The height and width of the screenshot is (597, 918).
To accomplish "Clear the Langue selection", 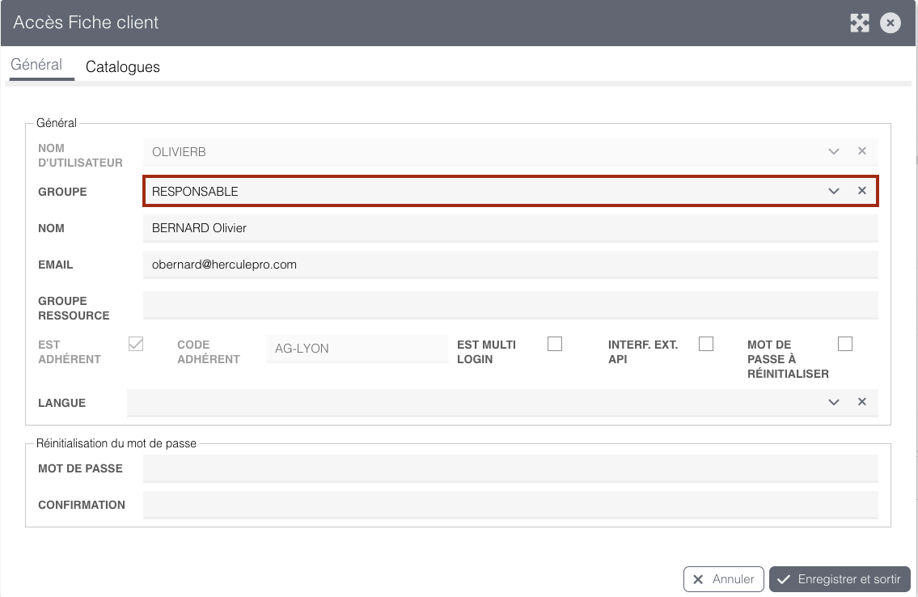I will pyautogui.click(x=862, y=402).
